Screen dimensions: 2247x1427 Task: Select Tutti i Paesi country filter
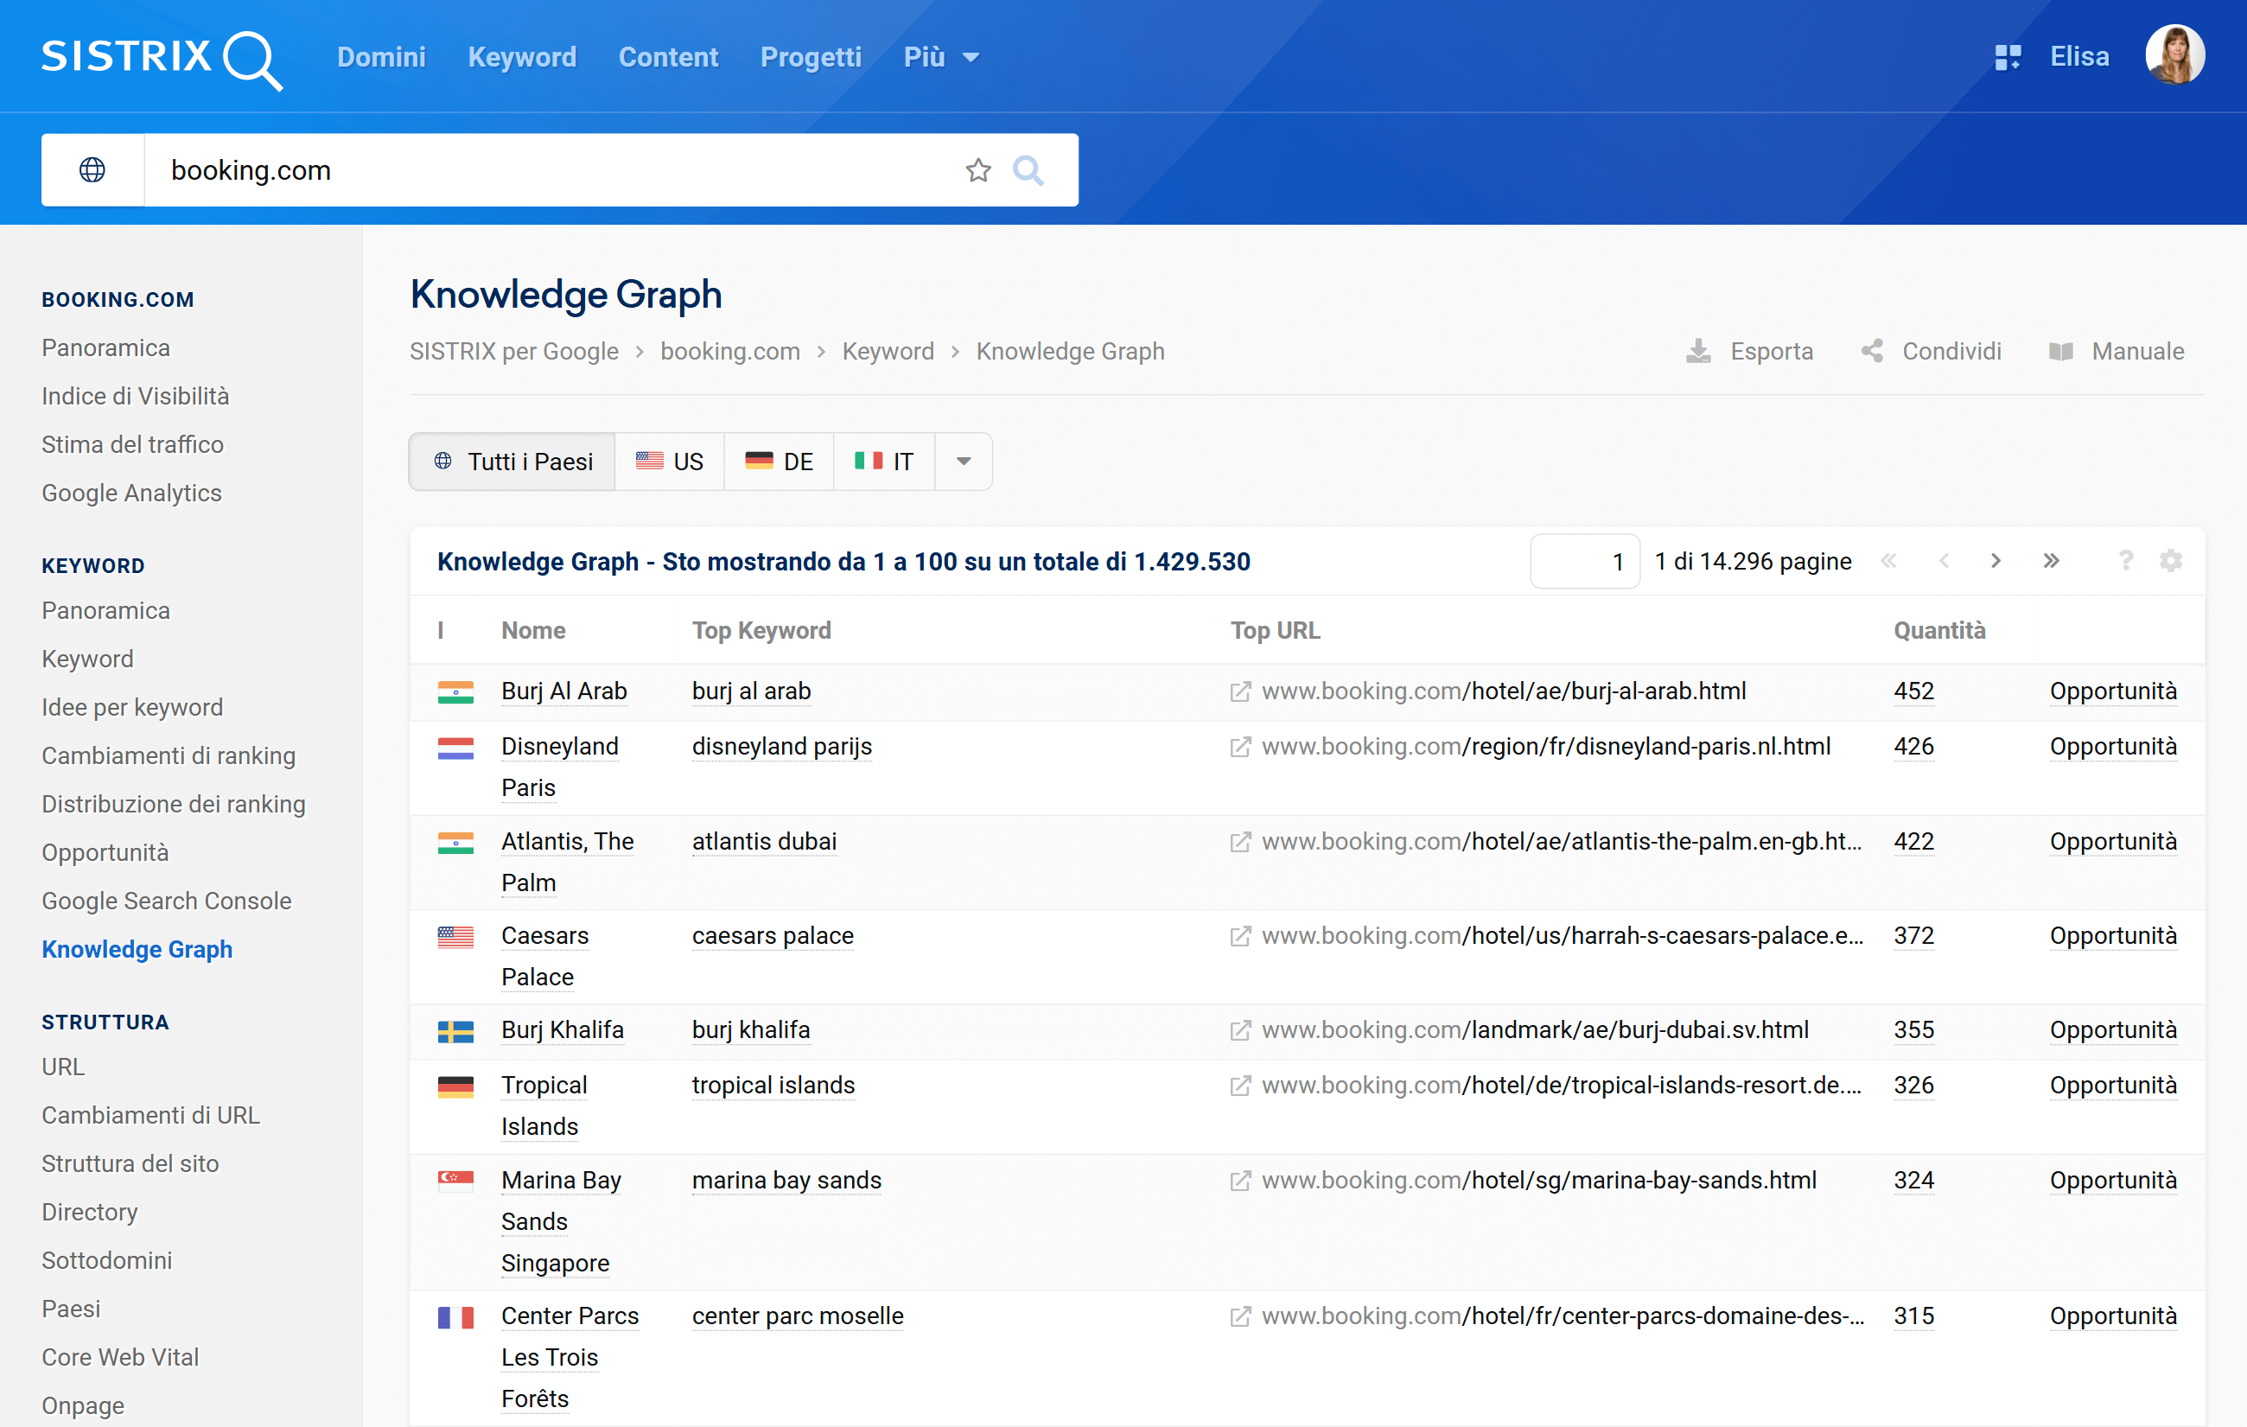[x=512, y=461]
